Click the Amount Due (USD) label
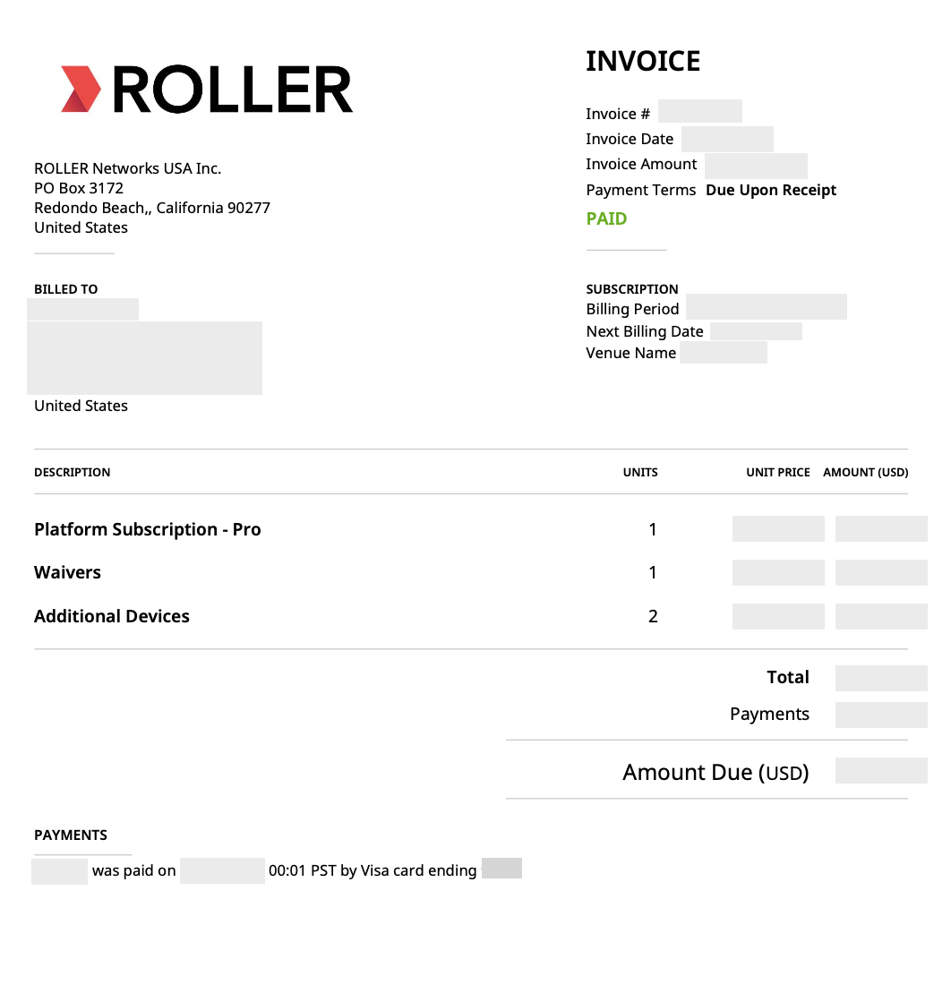This screenshot has height=985, width=951. pos(715,772)
